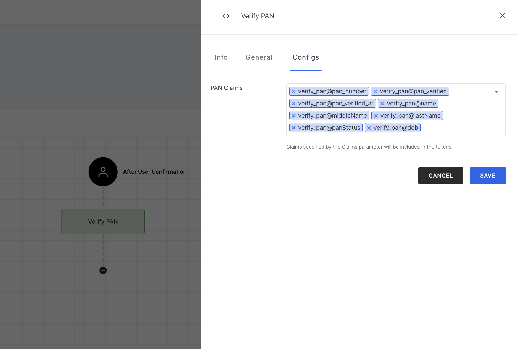Image resolution: width=518 pixels, height=349 pixels.
Task: Click the verify_pan@panStatus tag text
Action: click(329, 128)
